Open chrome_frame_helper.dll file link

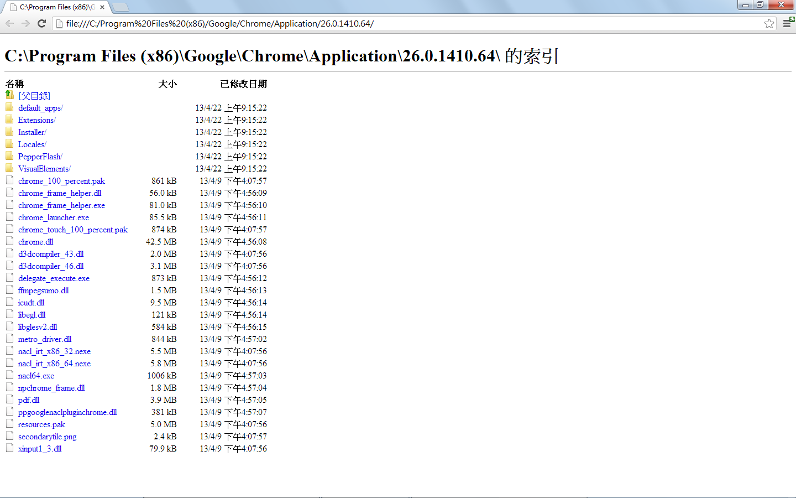60,193
